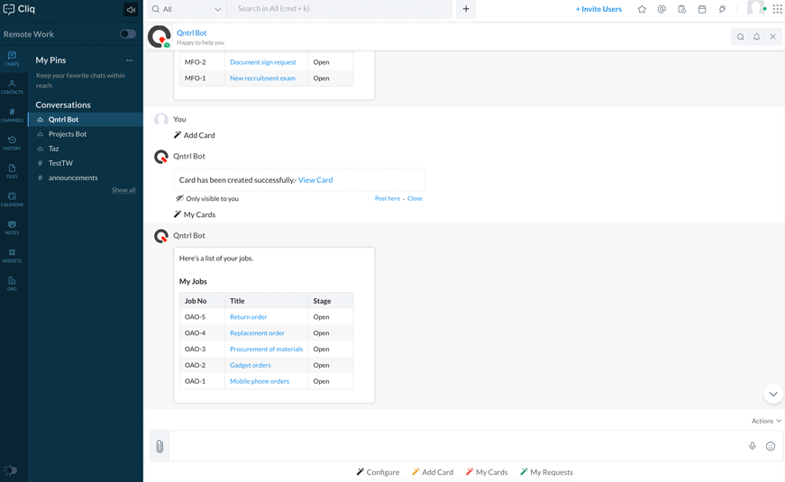Click the chat notification bell icon
The image size is (785, 482).
(x=756, y=37)
